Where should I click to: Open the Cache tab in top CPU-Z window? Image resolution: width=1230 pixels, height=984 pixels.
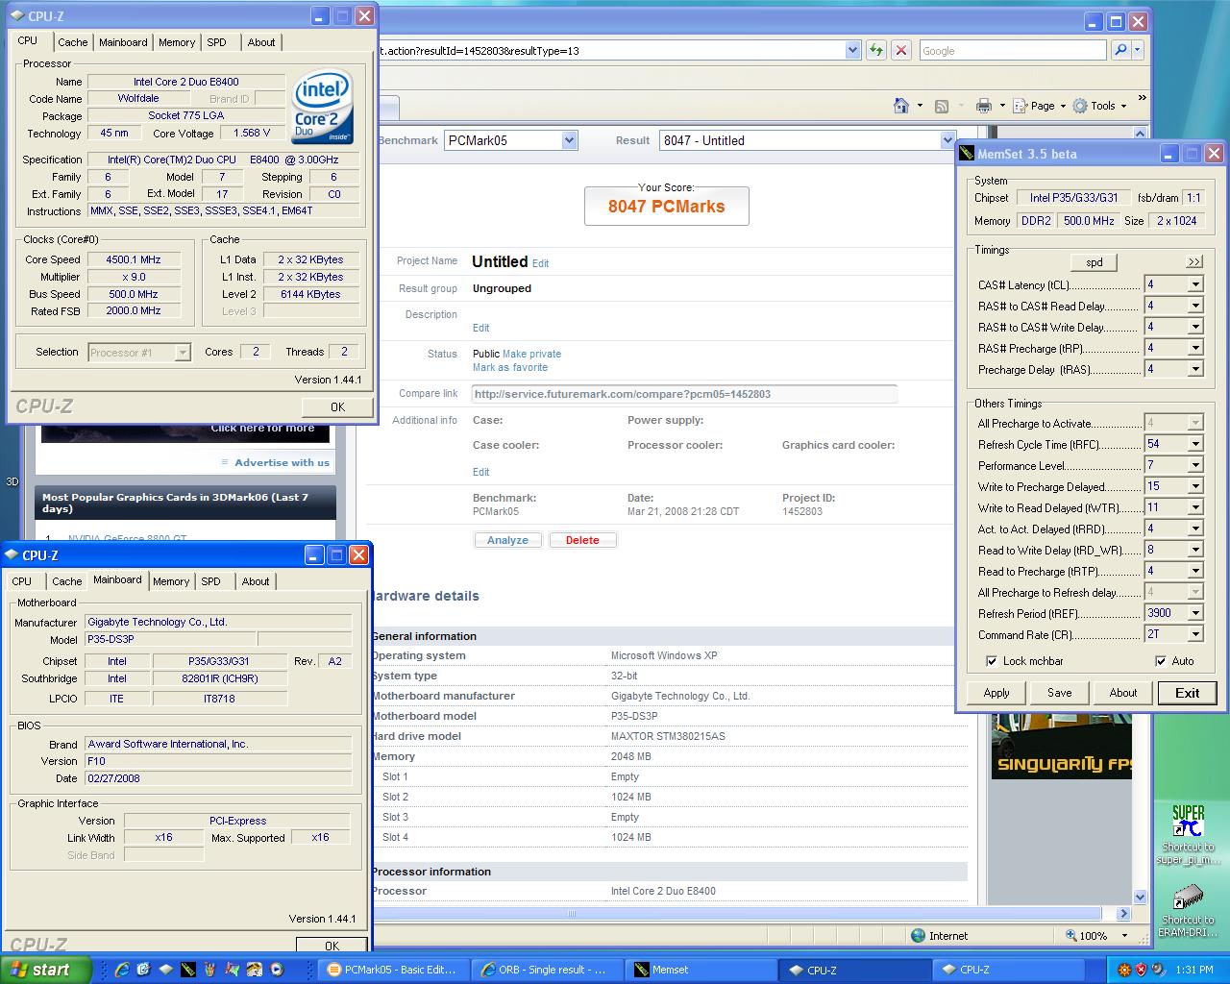72,42
